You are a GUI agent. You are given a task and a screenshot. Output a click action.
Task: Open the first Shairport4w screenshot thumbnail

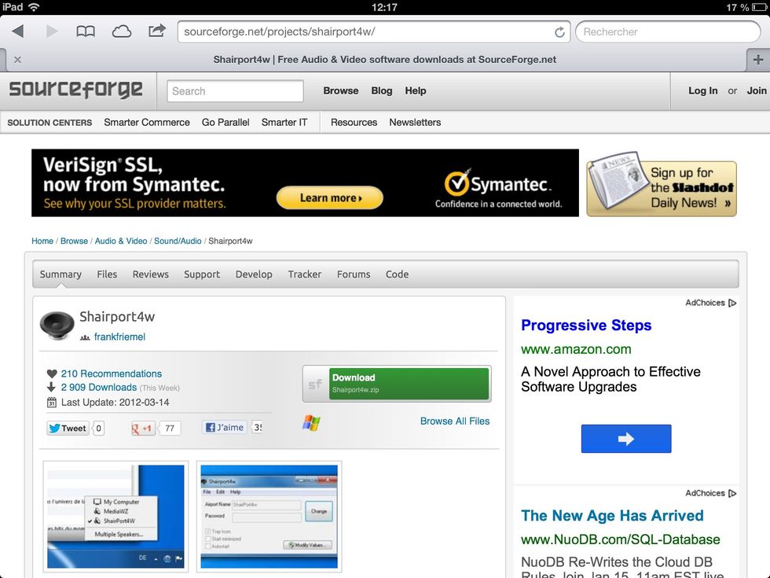(115, 515)
